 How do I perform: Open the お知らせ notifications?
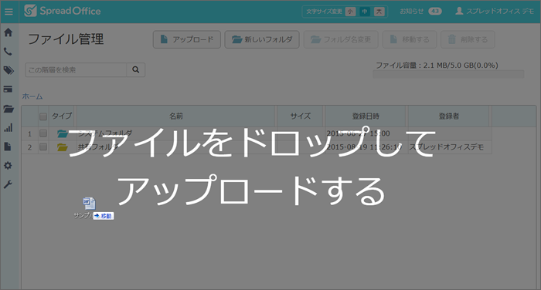[x=412, y=12]
